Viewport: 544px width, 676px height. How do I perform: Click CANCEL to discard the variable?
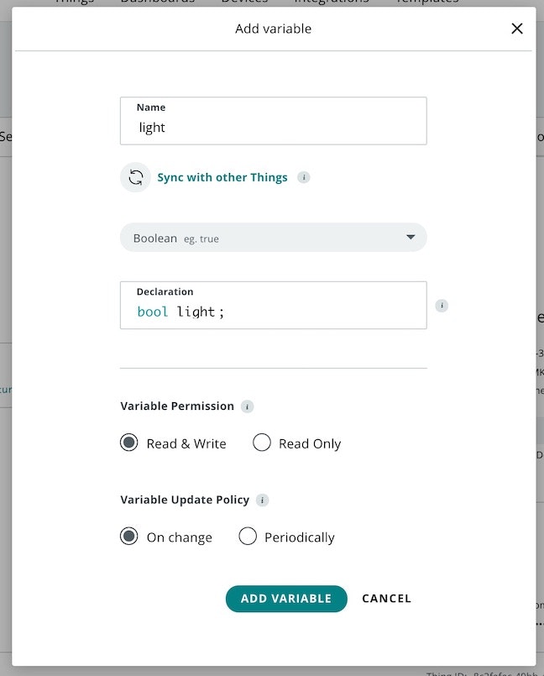[386, 599]
